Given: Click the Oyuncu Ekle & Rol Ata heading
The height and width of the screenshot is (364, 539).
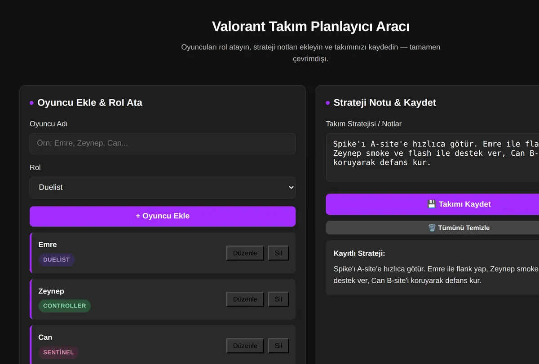Looking at the screenshot, I should (90, 103).
